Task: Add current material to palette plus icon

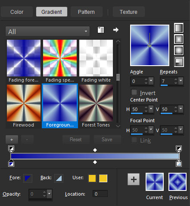Action: (134, 179)
